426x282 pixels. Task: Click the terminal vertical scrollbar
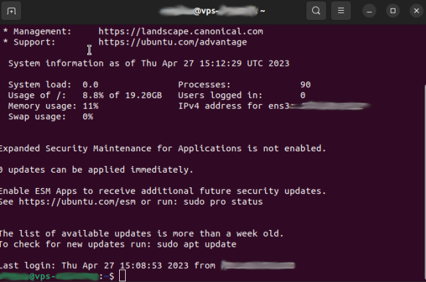point(425,183)
